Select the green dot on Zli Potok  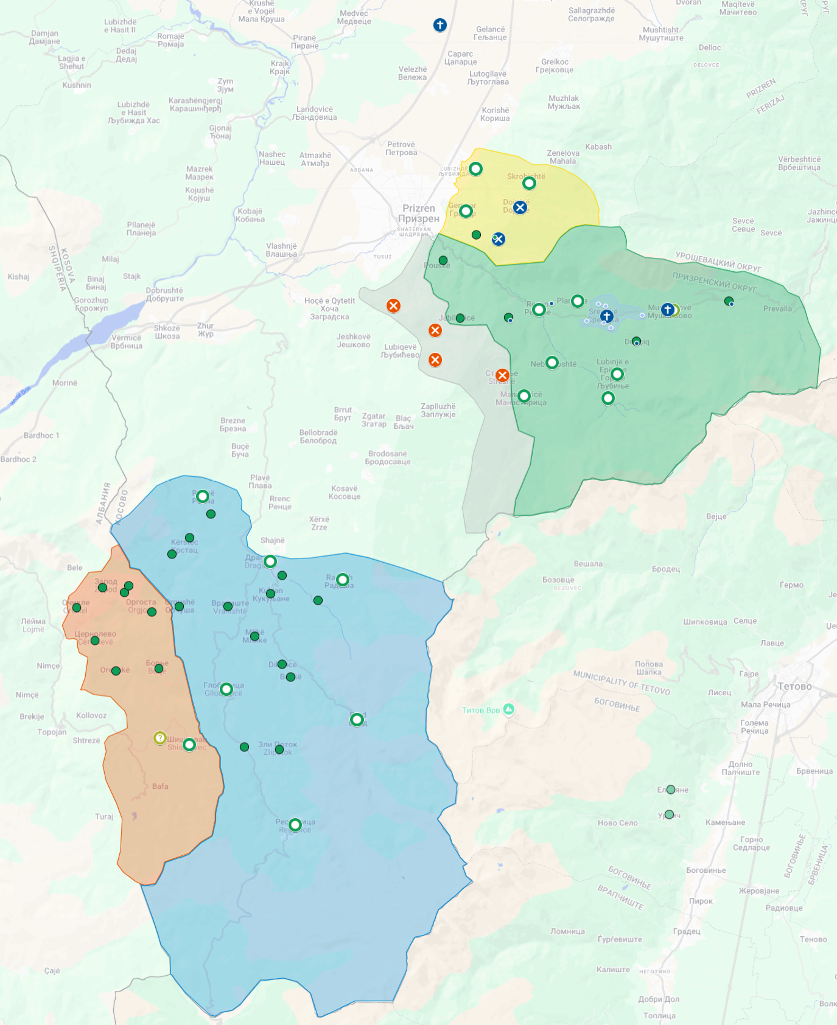pos(279,749)
